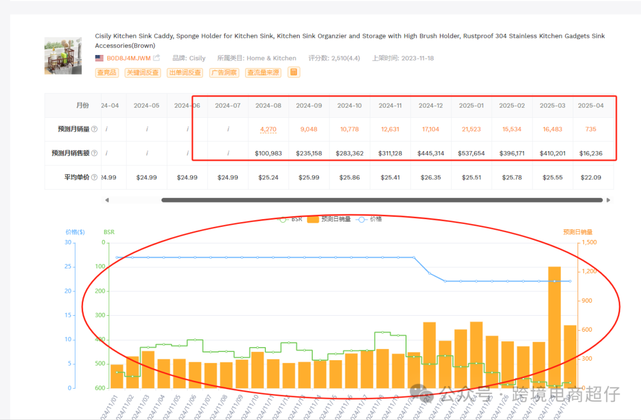The height and width of the screenshot is (420, 641).
Task: Click the horizontal table scrollbar
Action: (x=382, y=200)
